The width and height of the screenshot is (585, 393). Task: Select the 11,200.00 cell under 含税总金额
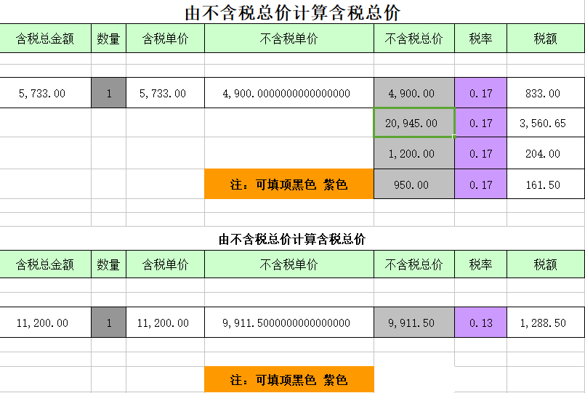[x=45, y=323]
